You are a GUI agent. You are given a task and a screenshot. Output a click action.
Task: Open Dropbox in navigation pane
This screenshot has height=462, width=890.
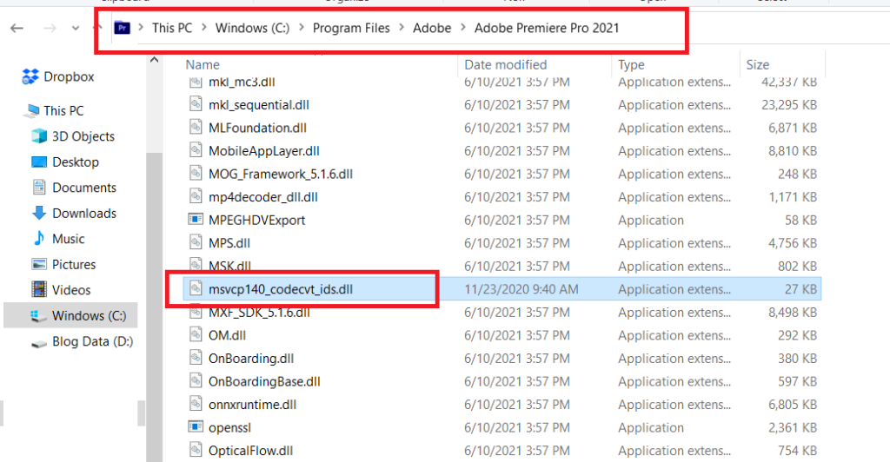pyautogui.click(x=69, y=76)
